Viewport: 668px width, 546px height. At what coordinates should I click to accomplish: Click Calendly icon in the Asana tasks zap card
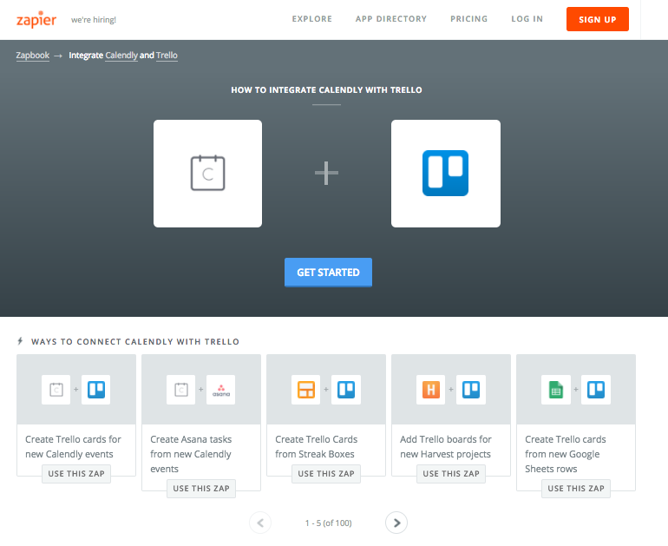(x=181, y=390)
